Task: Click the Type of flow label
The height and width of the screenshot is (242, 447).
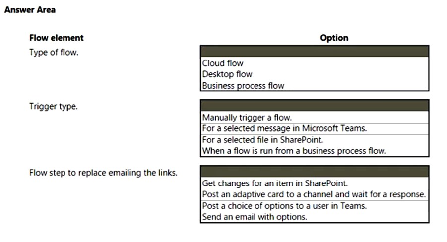Action: point(54,53)
